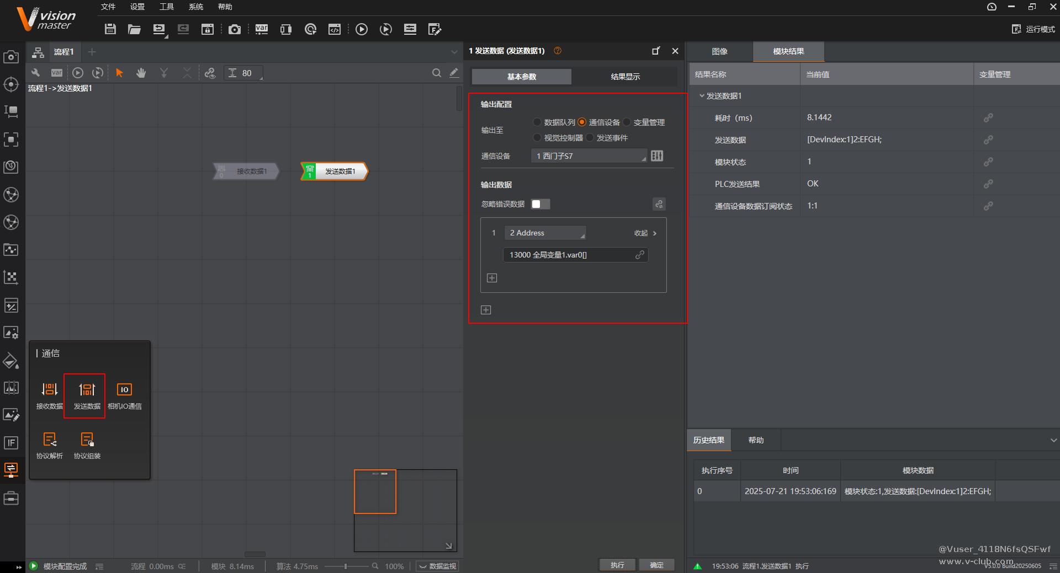Select the 流程1 tab
This screenshot has height=573, width=1060.
(63, 52)
